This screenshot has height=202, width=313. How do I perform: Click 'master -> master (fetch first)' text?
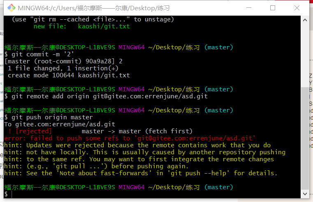tap(137, 131)
